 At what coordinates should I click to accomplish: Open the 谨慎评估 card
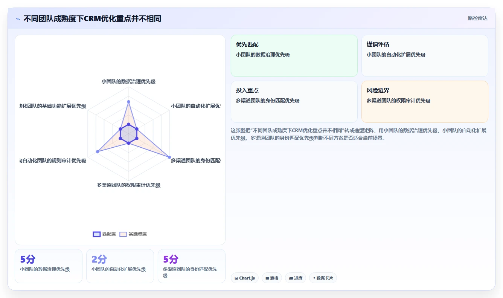(x=425, y=56)
